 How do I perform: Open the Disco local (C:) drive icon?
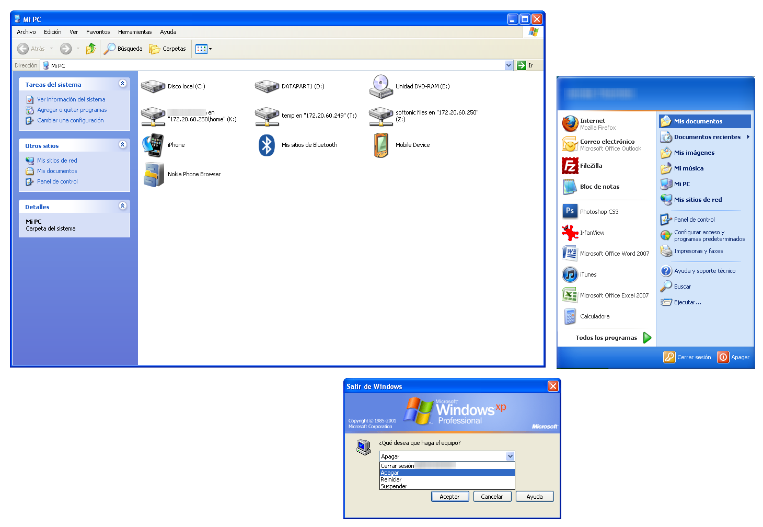point(153,86)
